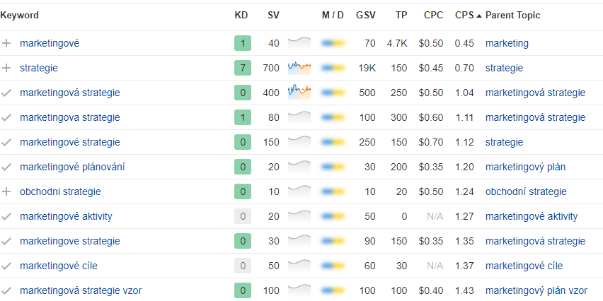
Task: Open the marketingové aktivity keyword link
Action: point(66,216)
